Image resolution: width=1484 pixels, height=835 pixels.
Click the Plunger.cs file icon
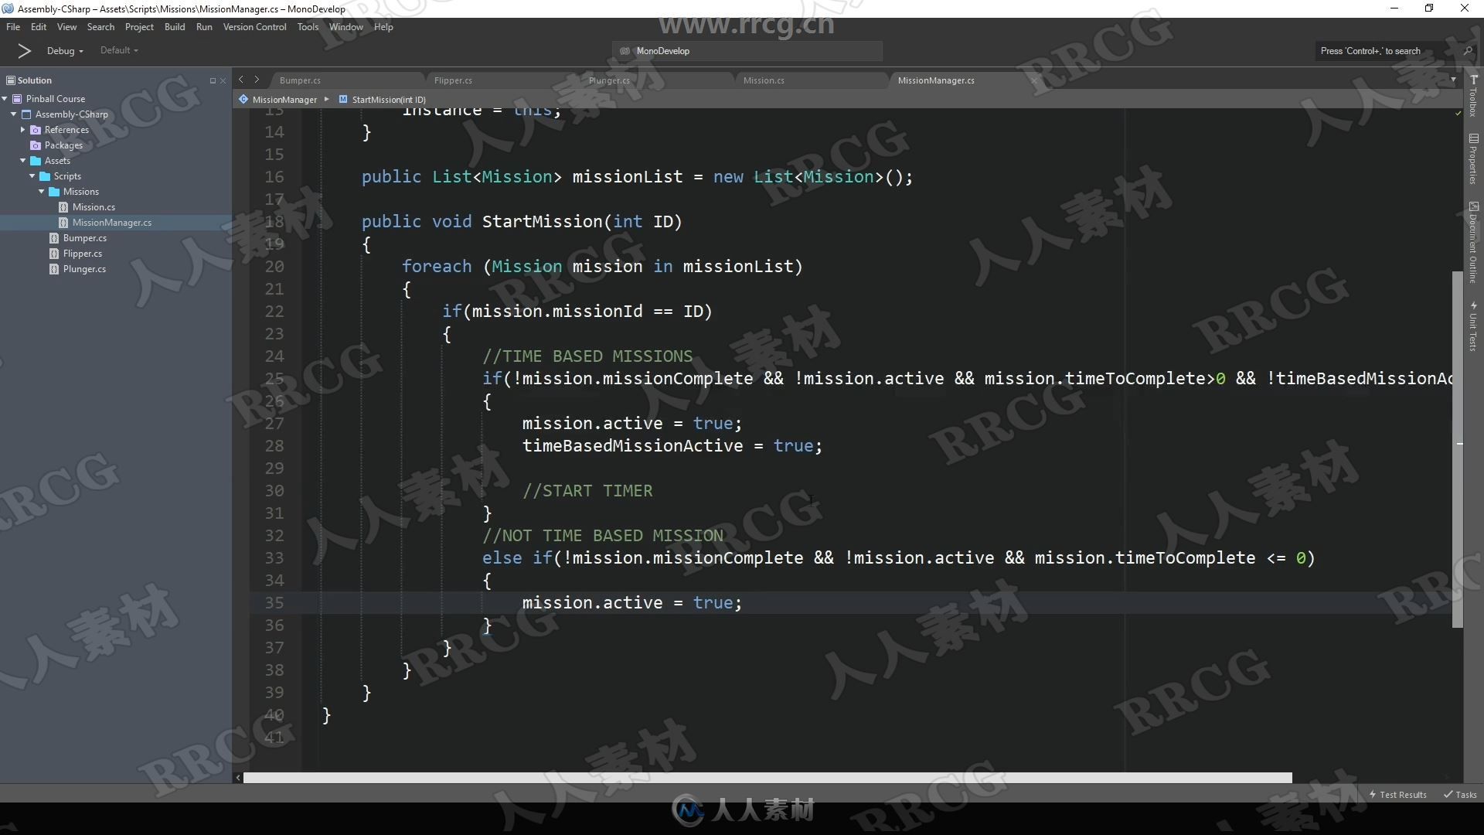pyautogui.click(x=54, y=269)
